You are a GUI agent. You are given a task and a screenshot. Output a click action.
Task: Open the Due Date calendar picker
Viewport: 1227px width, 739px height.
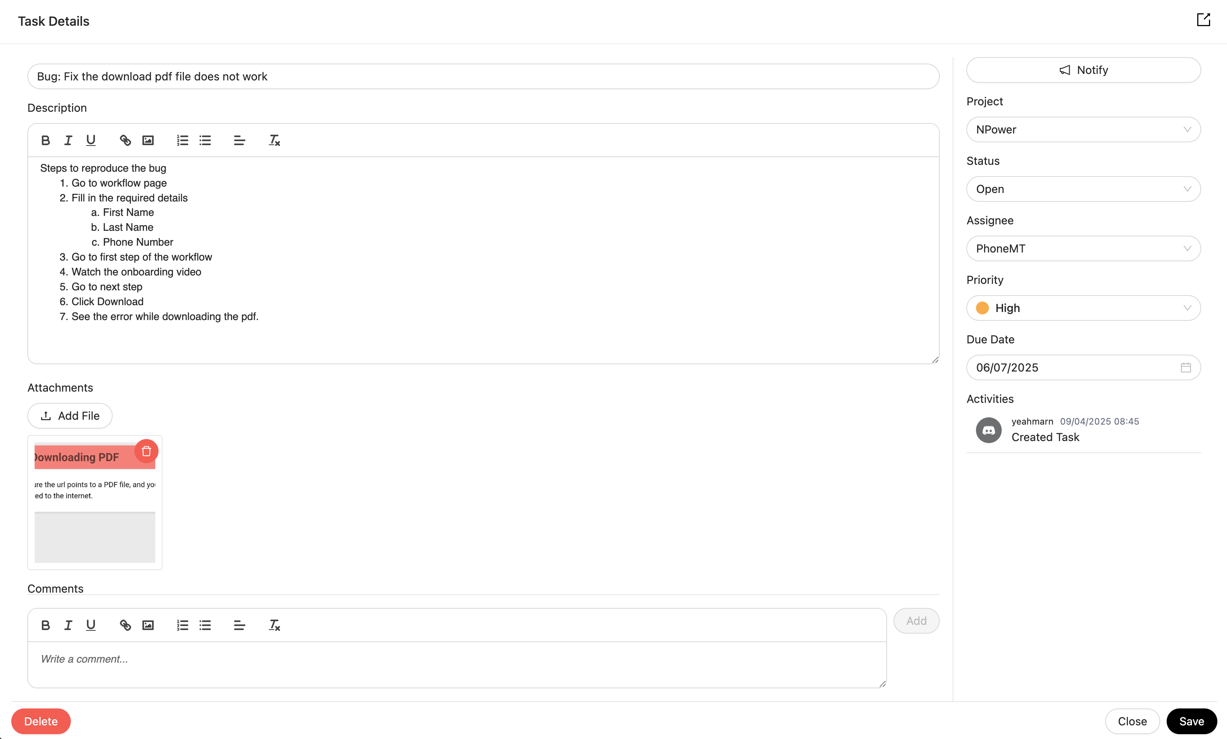[1185, 367]
